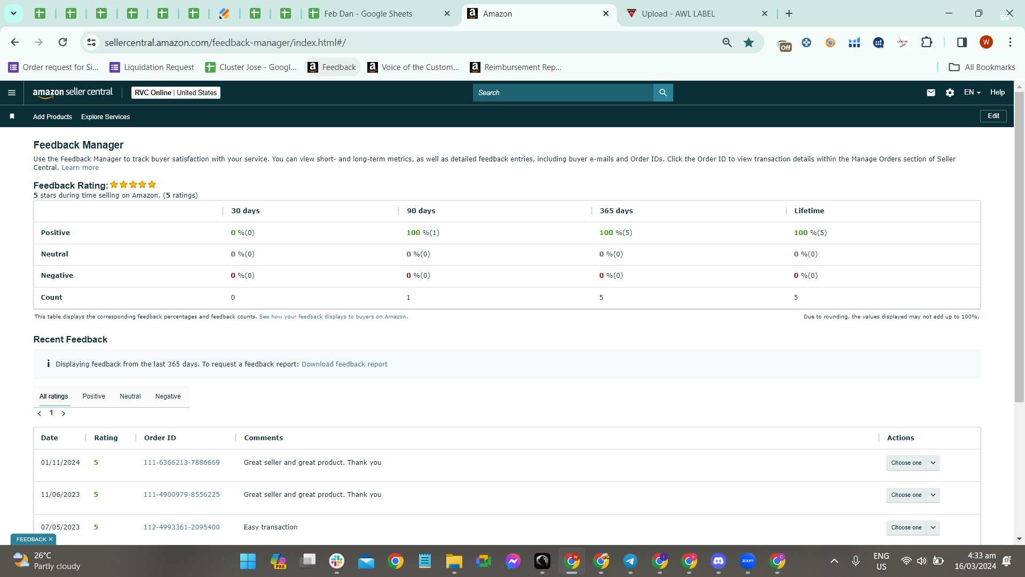Viewport: 1025px width, 577px height.
Task: Open Choose one dropdown for order 111-6366213-7886669
Action: pos(913,463)
